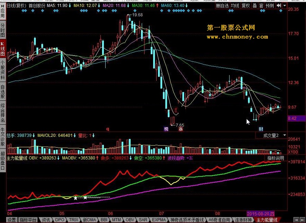Screen dimensions: 306x223
Task: Click the purple 8.42 price tag on axis
Action: (296, 118)
